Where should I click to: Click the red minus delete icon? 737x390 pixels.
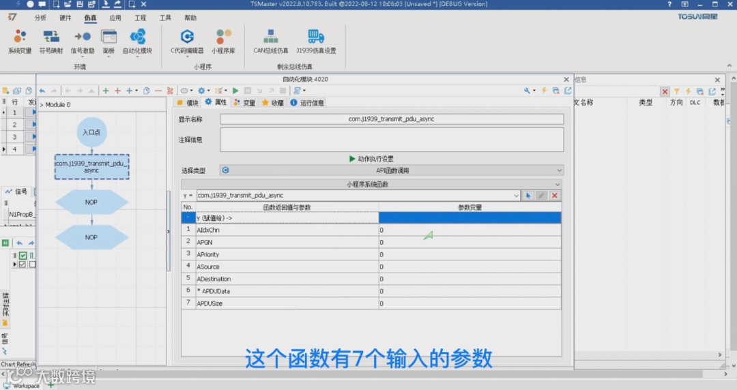click(x=158, y=91)
